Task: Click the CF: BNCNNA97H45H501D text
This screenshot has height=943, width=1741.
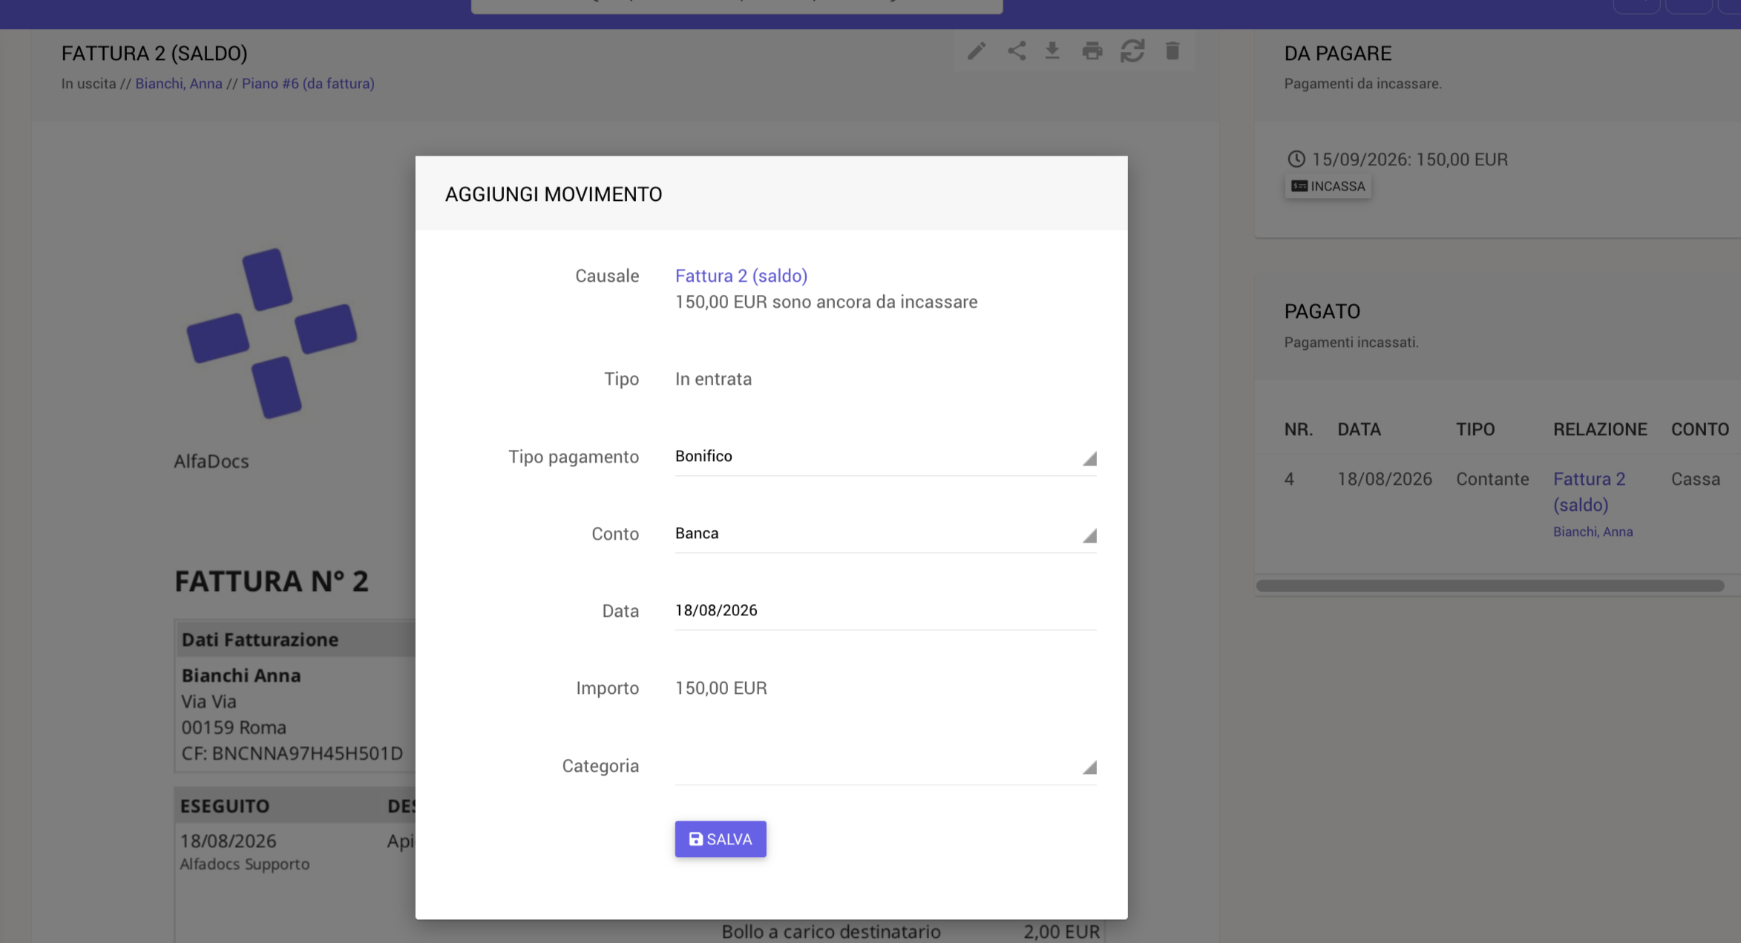Action: click(292, 754)
